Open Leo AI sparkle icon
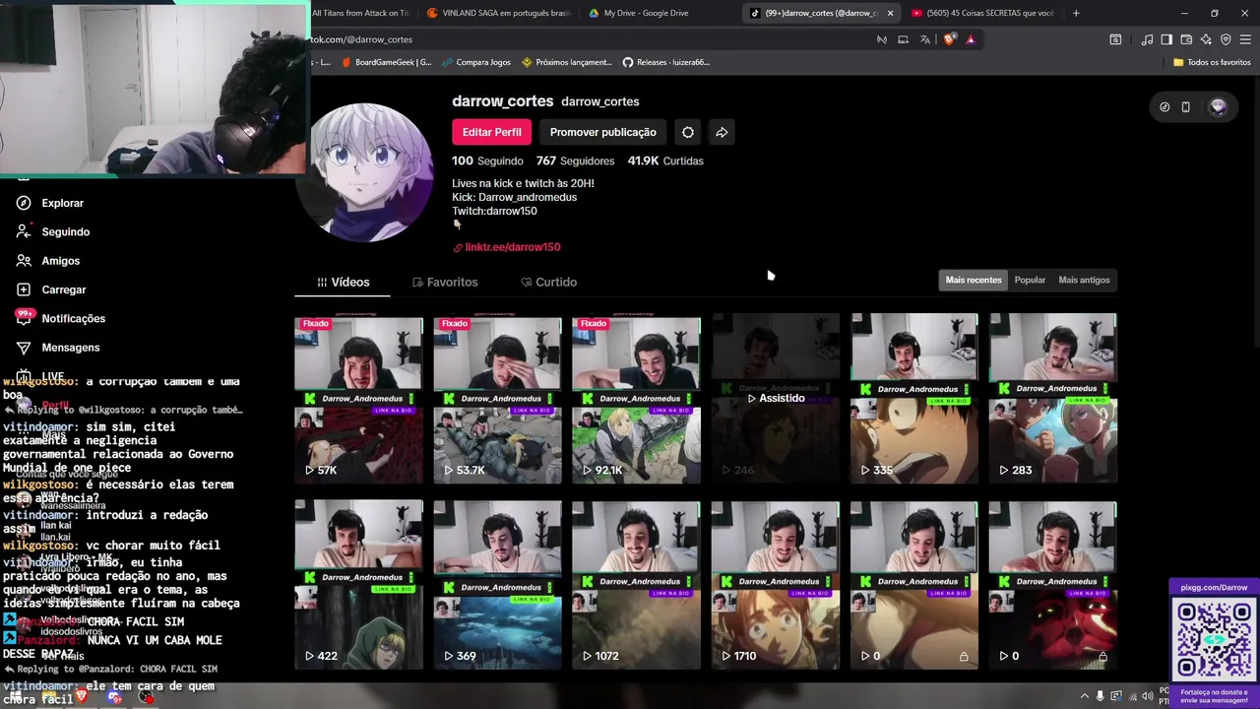1260x709 pixels. point(1206,39)
